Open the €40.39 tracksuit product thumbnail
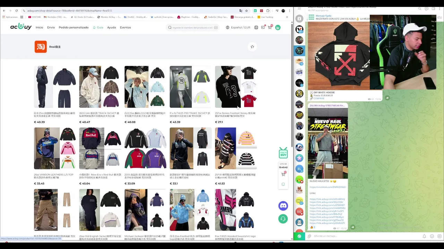The height and width of the screenshot is (249, 444). [x=55, y=87]
